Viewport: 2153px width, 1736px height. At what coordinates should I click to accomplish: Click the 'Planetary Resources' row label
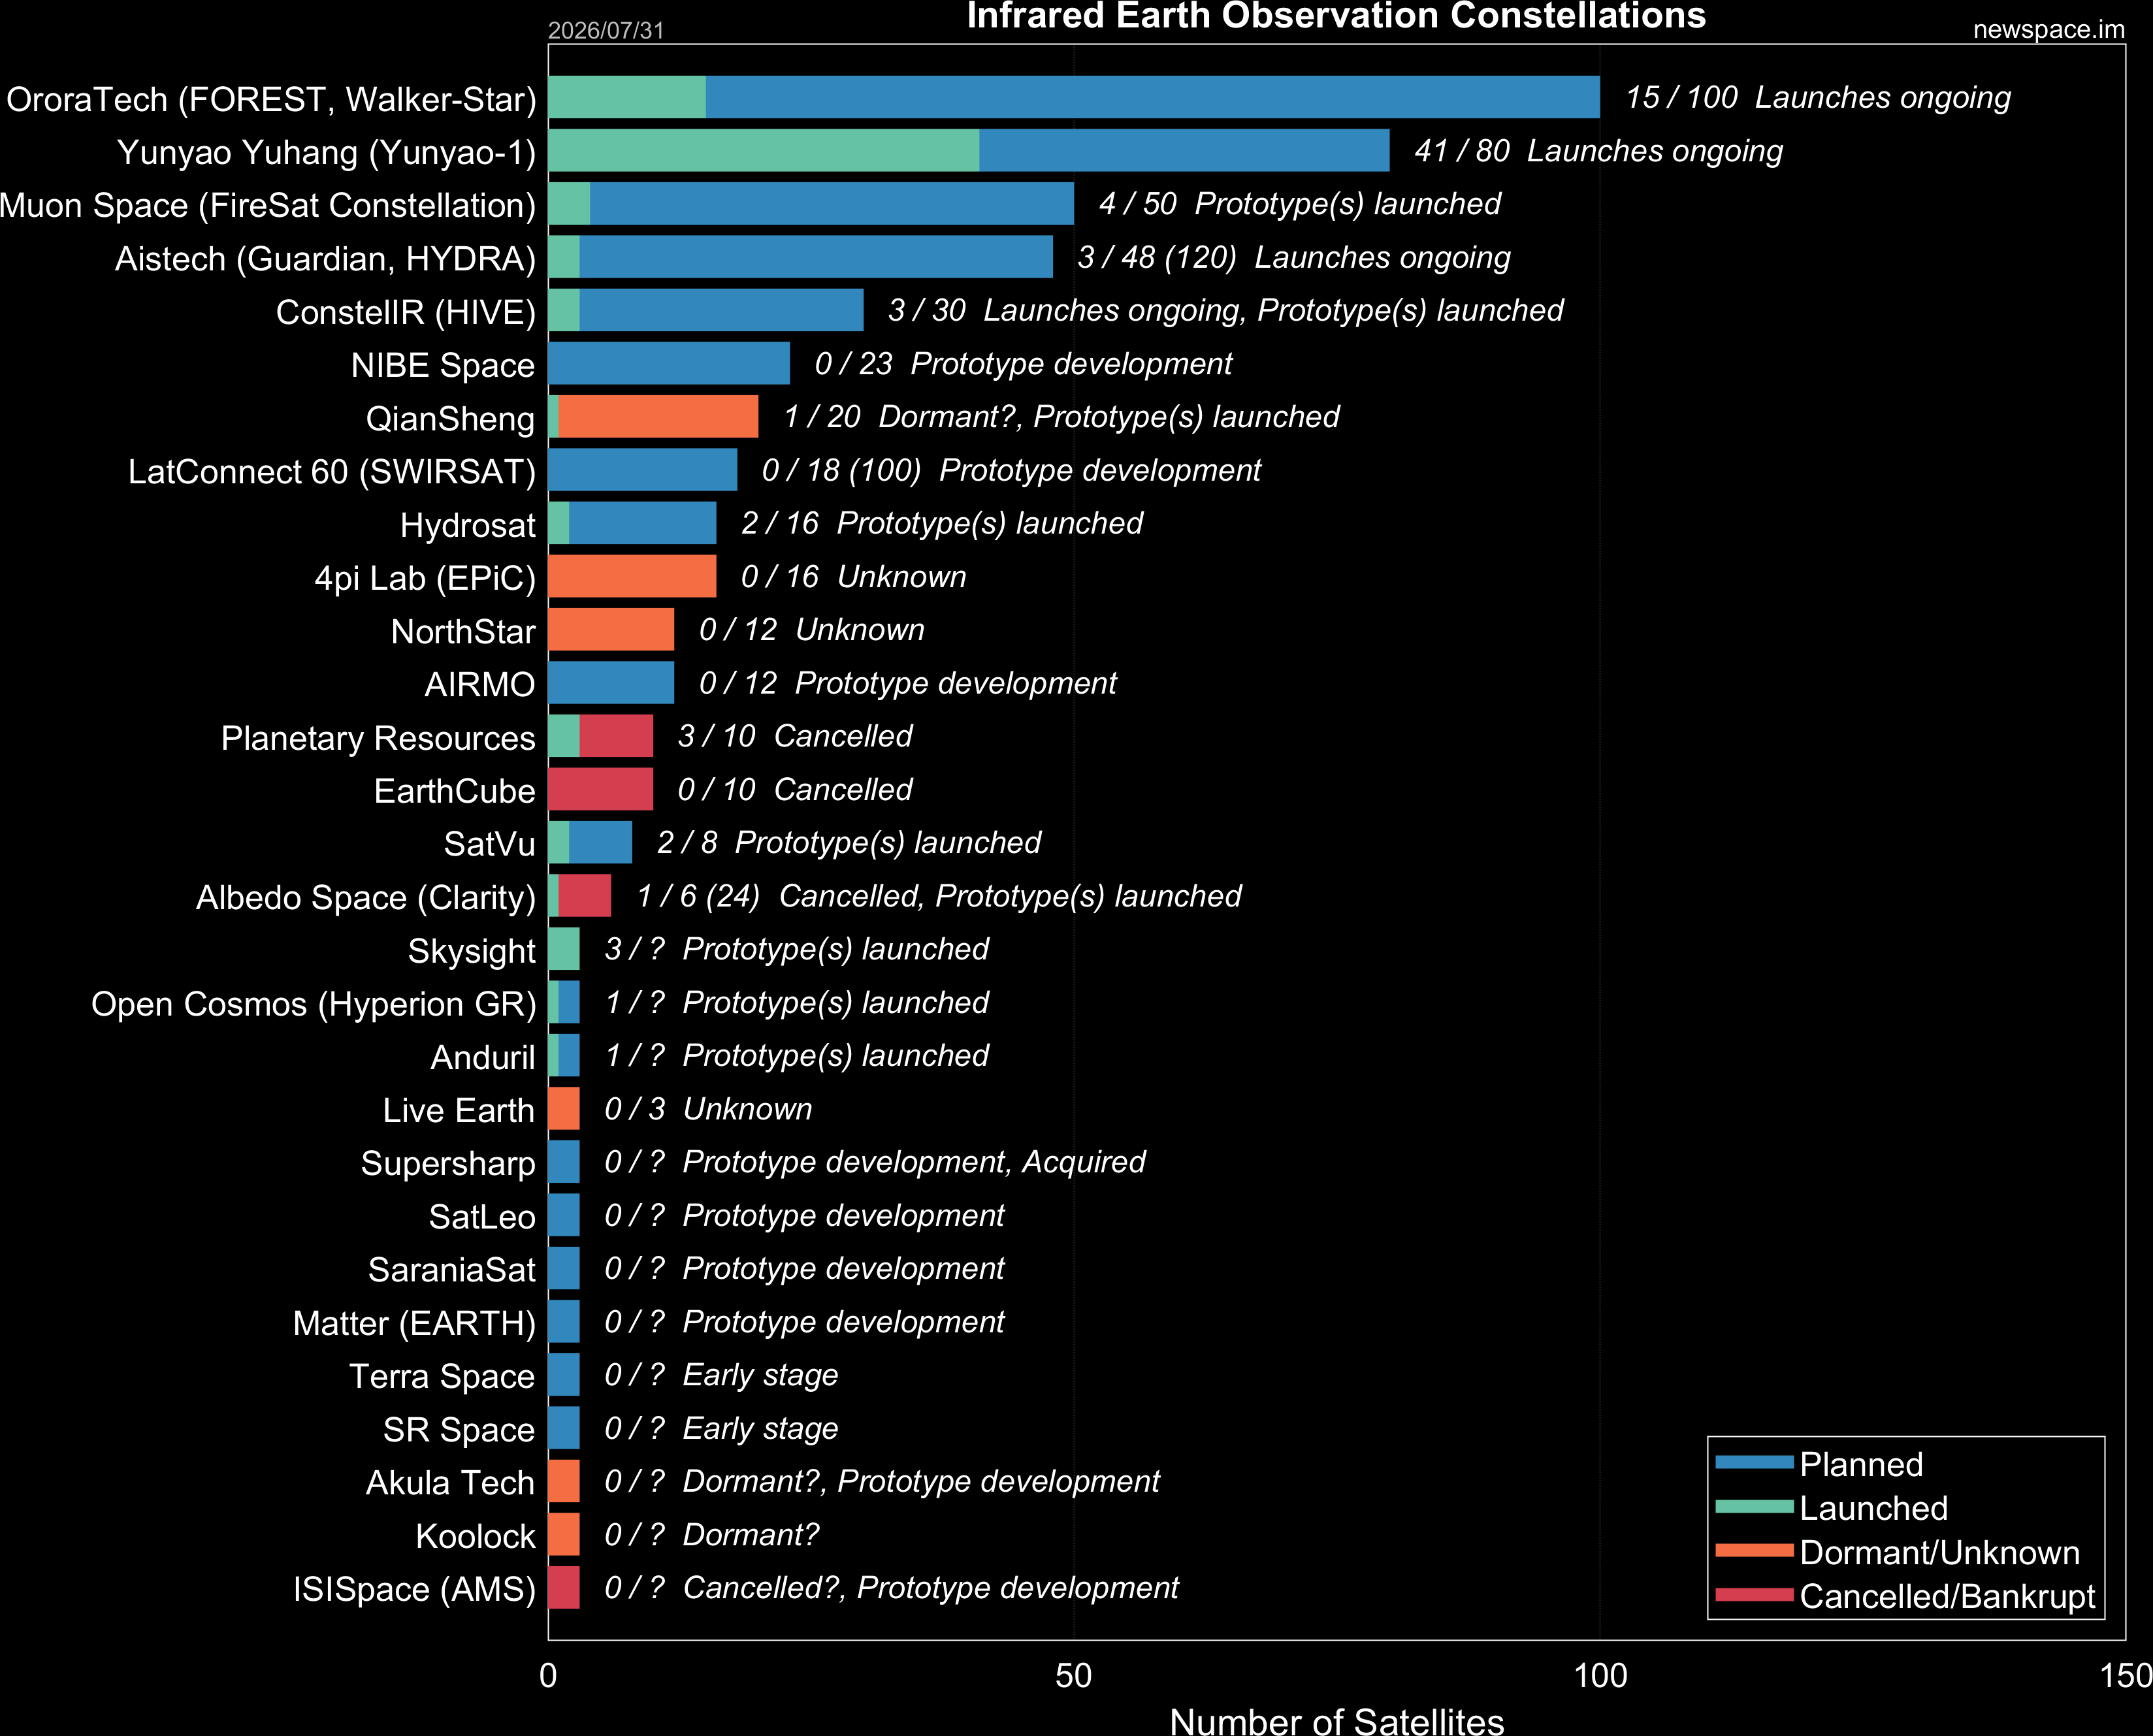click(x=378, y=738)
